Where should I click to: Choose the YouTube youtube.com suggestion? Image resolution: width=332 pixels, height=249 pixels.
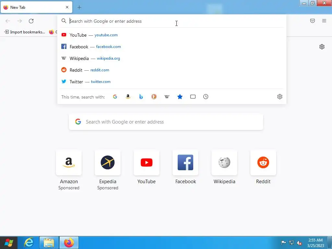pyautogui.click(x=172, y=35)
